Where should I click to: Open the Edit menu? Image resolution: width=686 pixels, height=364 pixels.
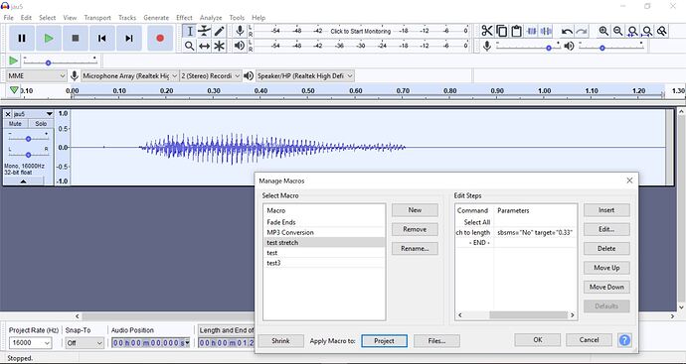click(x=26, y=18)
